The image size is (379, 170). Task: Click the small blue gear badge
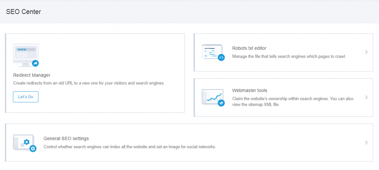pos(33,149)
